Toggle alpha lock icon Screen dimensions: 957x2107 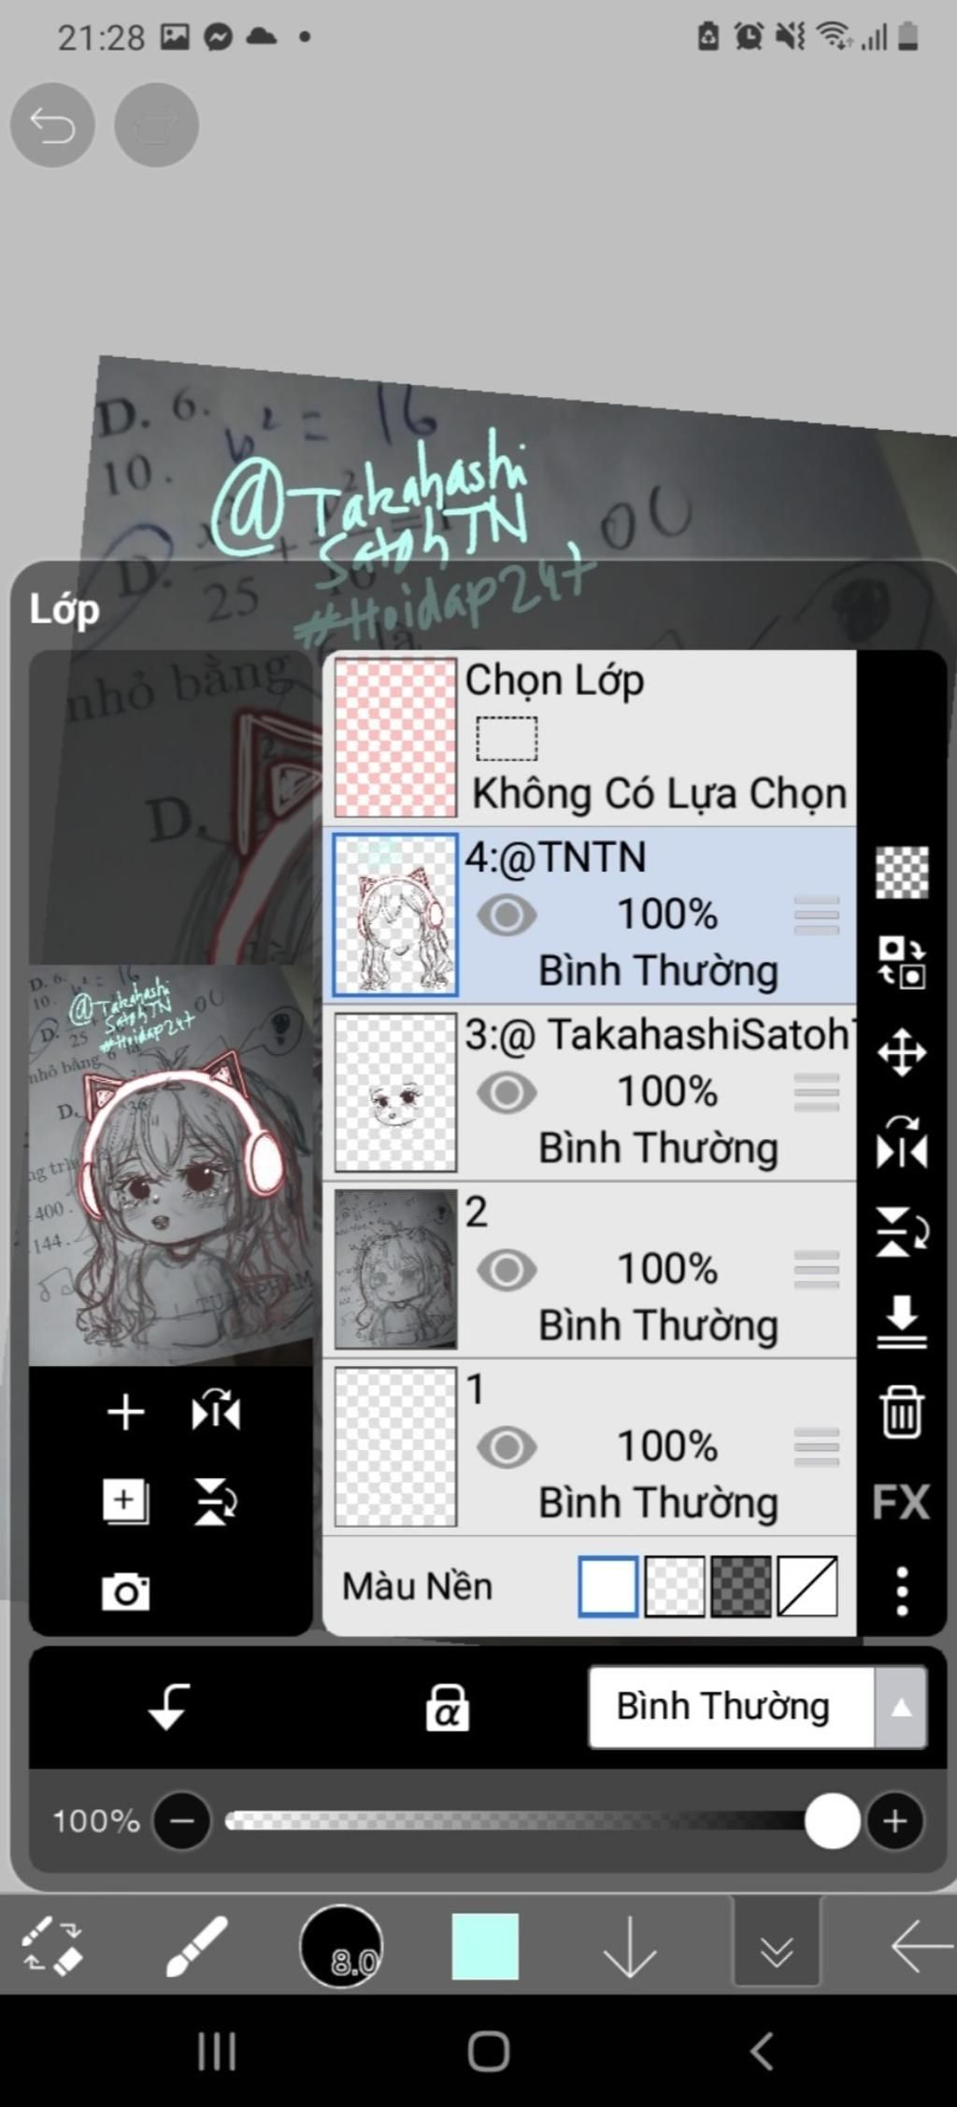[447, 1707]
